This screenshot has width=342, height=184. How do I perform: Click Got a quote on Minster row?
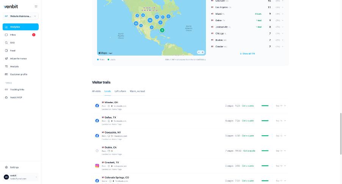[248, 106]
